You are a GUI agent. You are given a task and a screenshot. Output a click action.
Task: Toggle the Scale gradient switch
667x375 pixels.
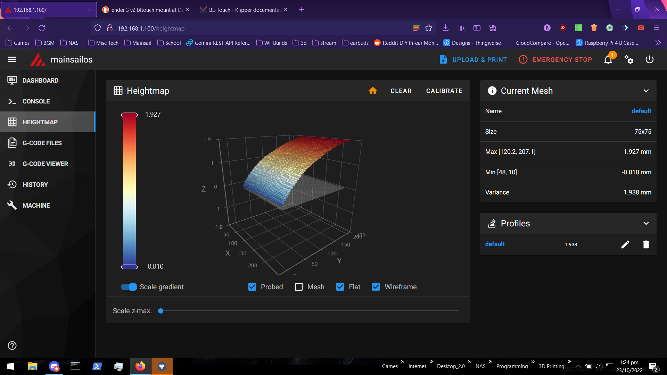point(128,287)
